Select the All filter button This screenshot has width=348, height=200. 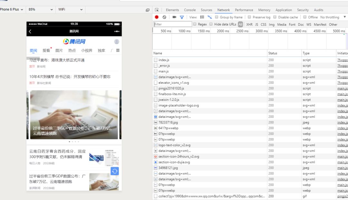pyautogui.click(x=240, y=24)
